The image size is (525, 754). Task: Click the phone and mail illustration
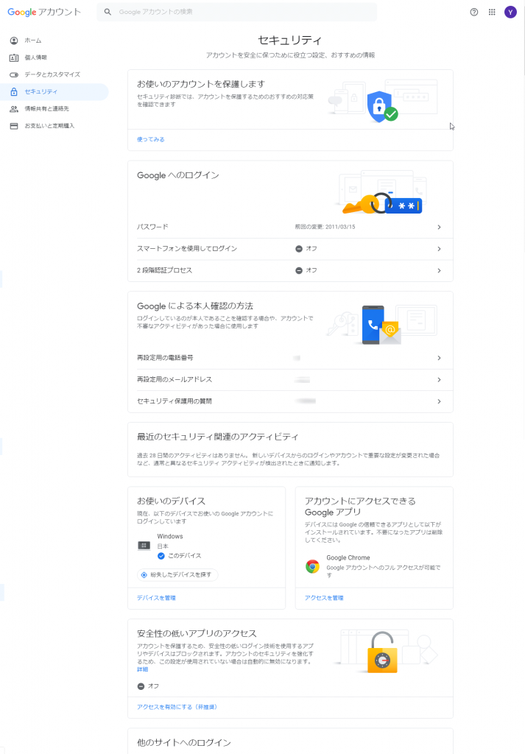(x=381, y=325)
